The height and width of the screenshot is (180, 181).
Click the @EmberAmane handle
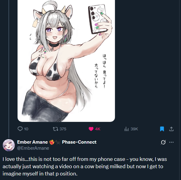[x=33, y=148]
